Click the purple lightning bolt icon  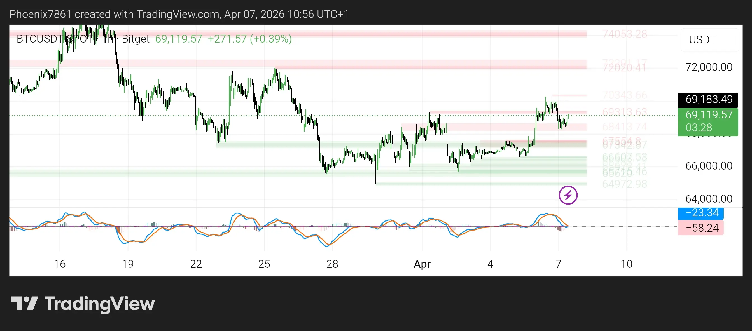pyautogui.click(x=568, y=195)
